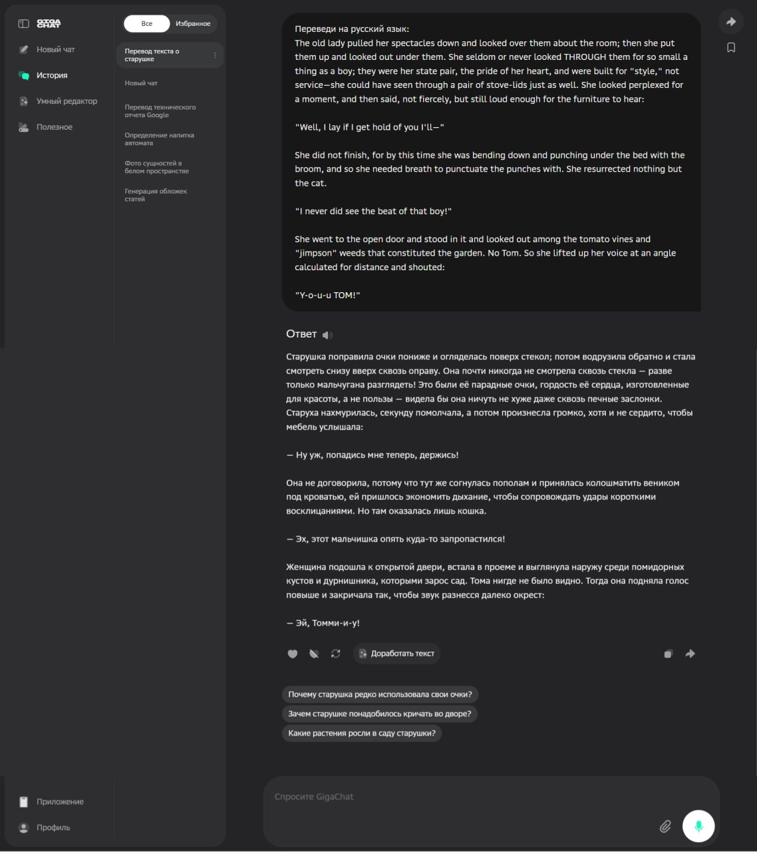This screenshot has height=852, width=757.
Task: Open chat Перевод технического отчета Google
Action: [160, 111]
